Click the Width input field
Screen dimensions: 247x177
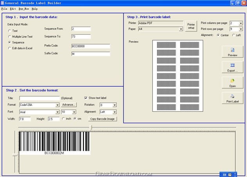[x=25, y=119]
